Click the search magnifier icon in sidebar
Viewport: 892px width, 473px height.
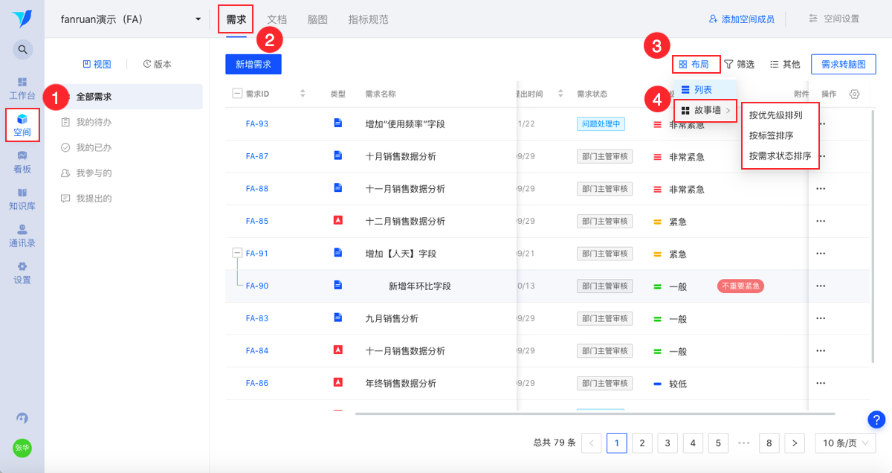click(x=22, y=50)
